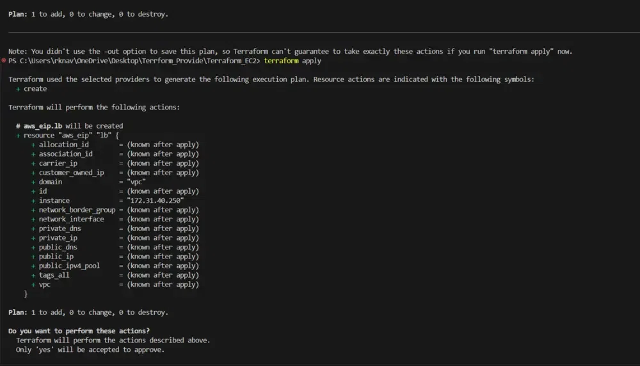Click the PowerShell prompt path text
640x366 pixels.
coord(134,61)
